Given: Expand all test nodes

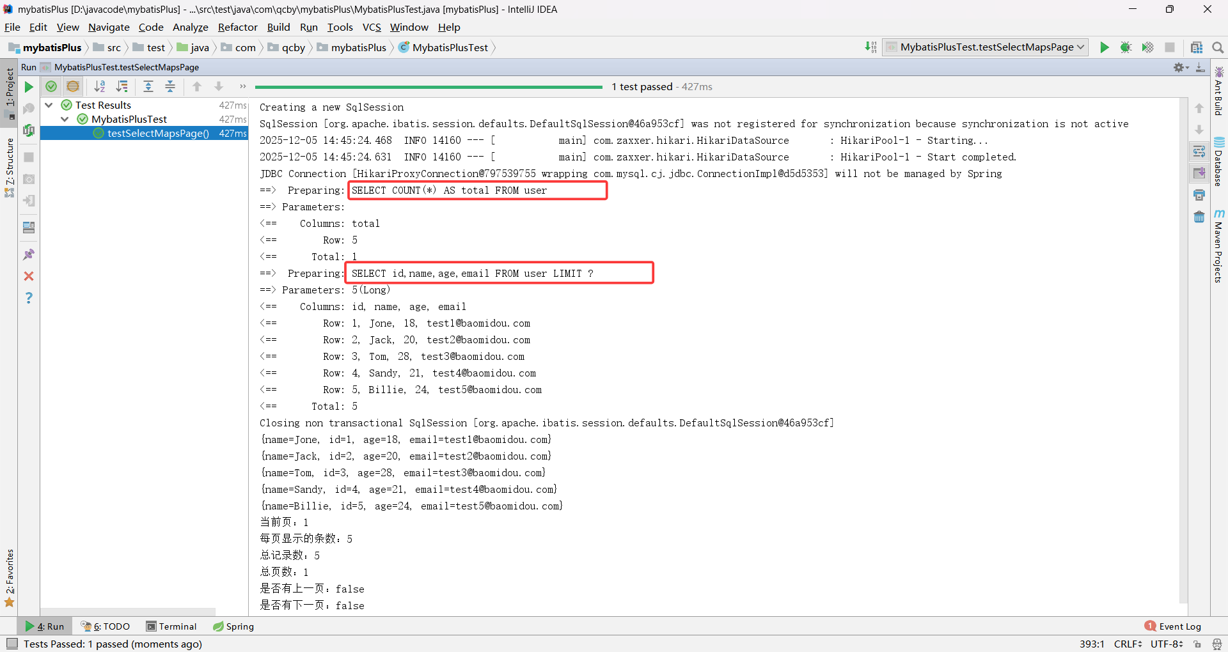Looking at the screenshot, I should (148, 86).
